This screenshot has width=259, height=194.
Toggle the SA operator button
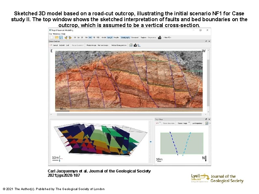tap(79, 37)
